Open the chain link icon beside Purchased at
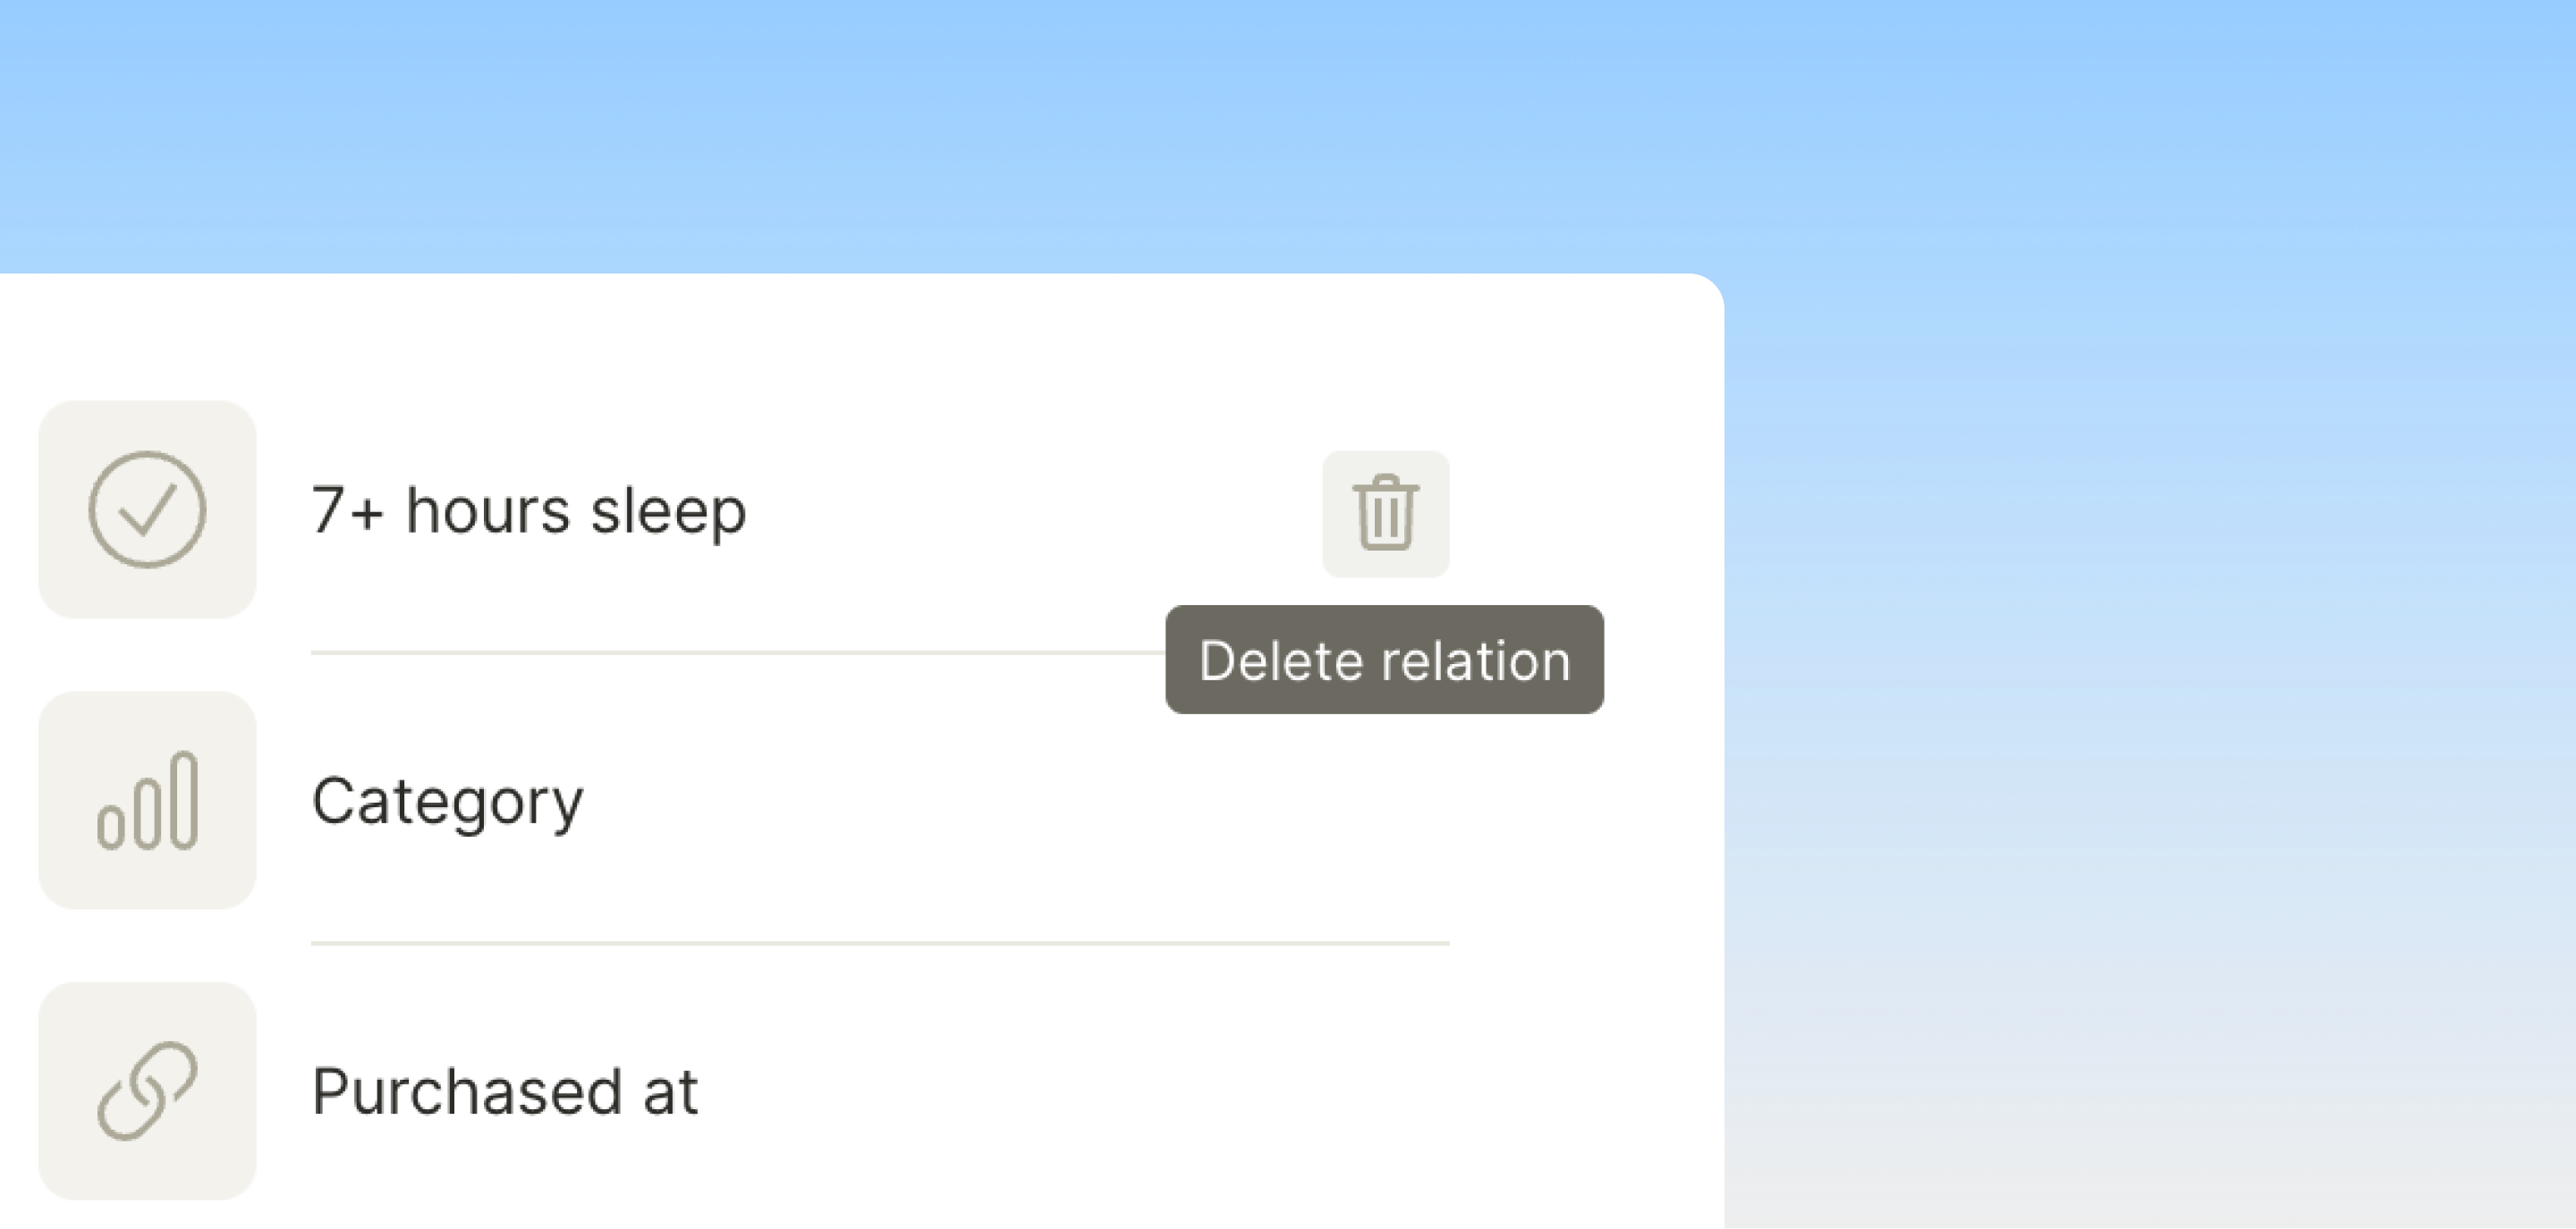 pos(147,1091)
